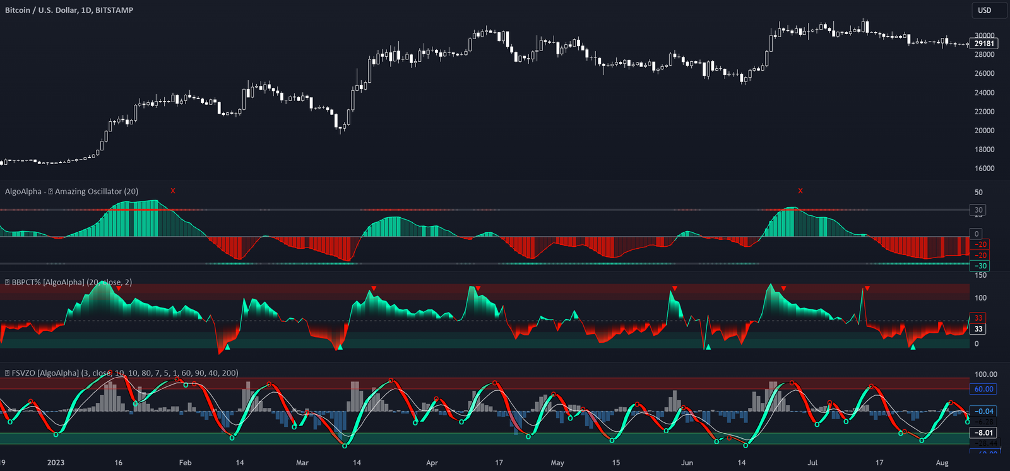Click red down-triangle signal at late May BBPCT spike
The image size is (1010, 471).
(x=675, y=289)
